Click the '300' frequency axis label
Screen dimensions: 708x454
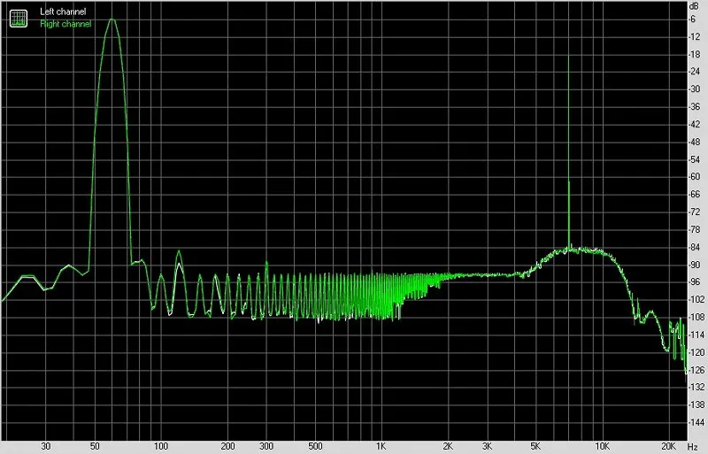[x=266, y=447]
